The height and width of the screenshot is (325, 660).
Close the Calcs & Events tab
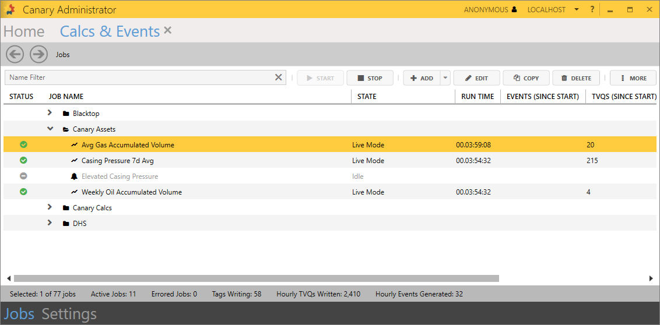pos(167,30)
